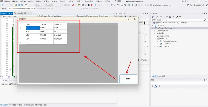Expand the 外部來源 external sources node
The height and width of the screenshot is (107, 208).
coord(152,25)
